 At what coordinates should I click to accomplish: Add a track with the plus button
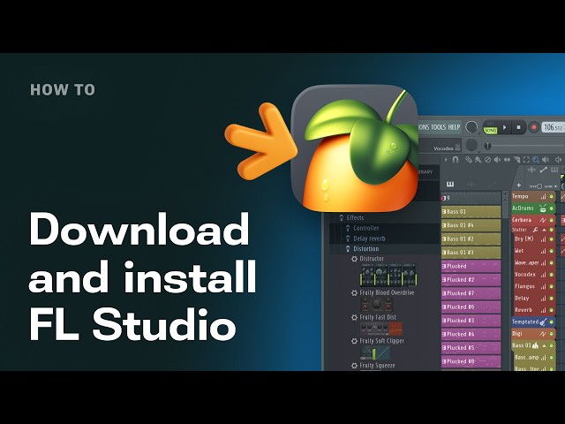pos(519,185)
